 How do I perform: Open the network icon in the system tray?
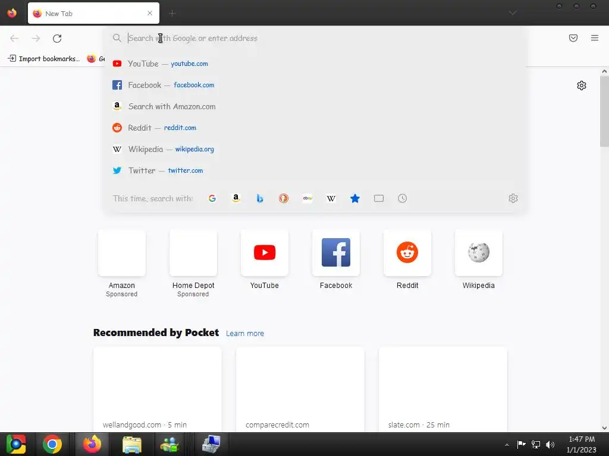point(536,444)
